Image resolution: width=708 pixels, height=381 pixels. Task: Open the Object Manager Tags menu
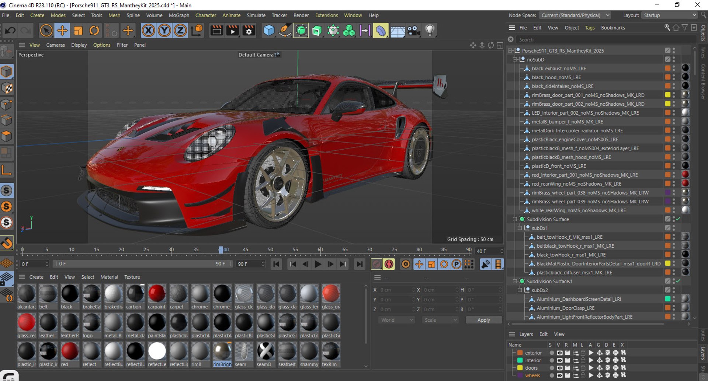[590, 28]
